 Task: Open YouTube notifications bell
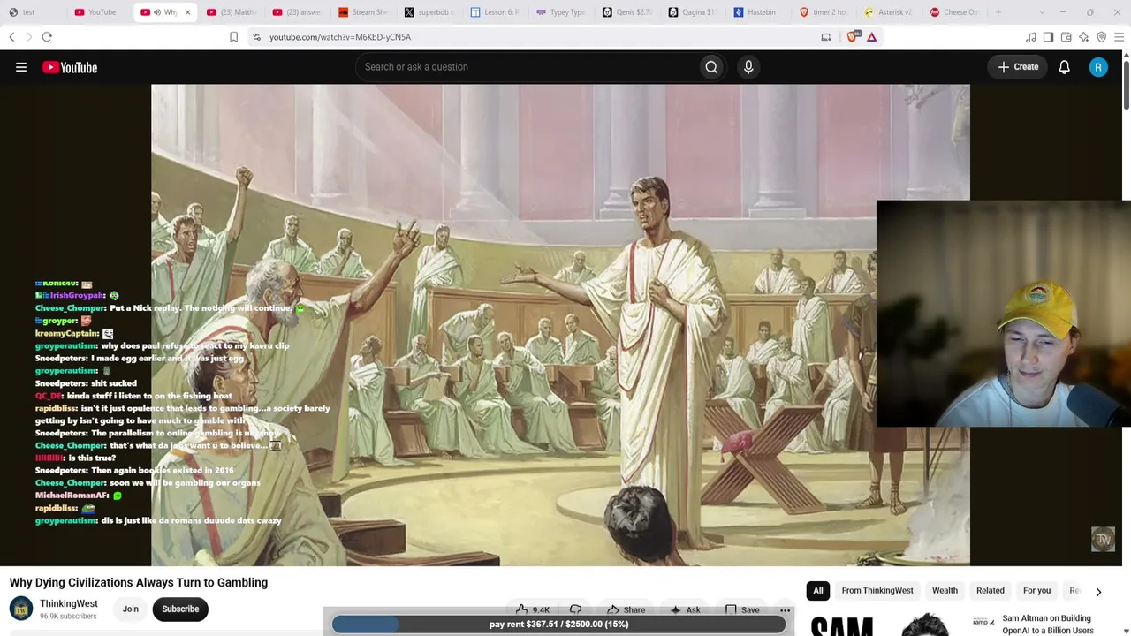coord(1064,67)
